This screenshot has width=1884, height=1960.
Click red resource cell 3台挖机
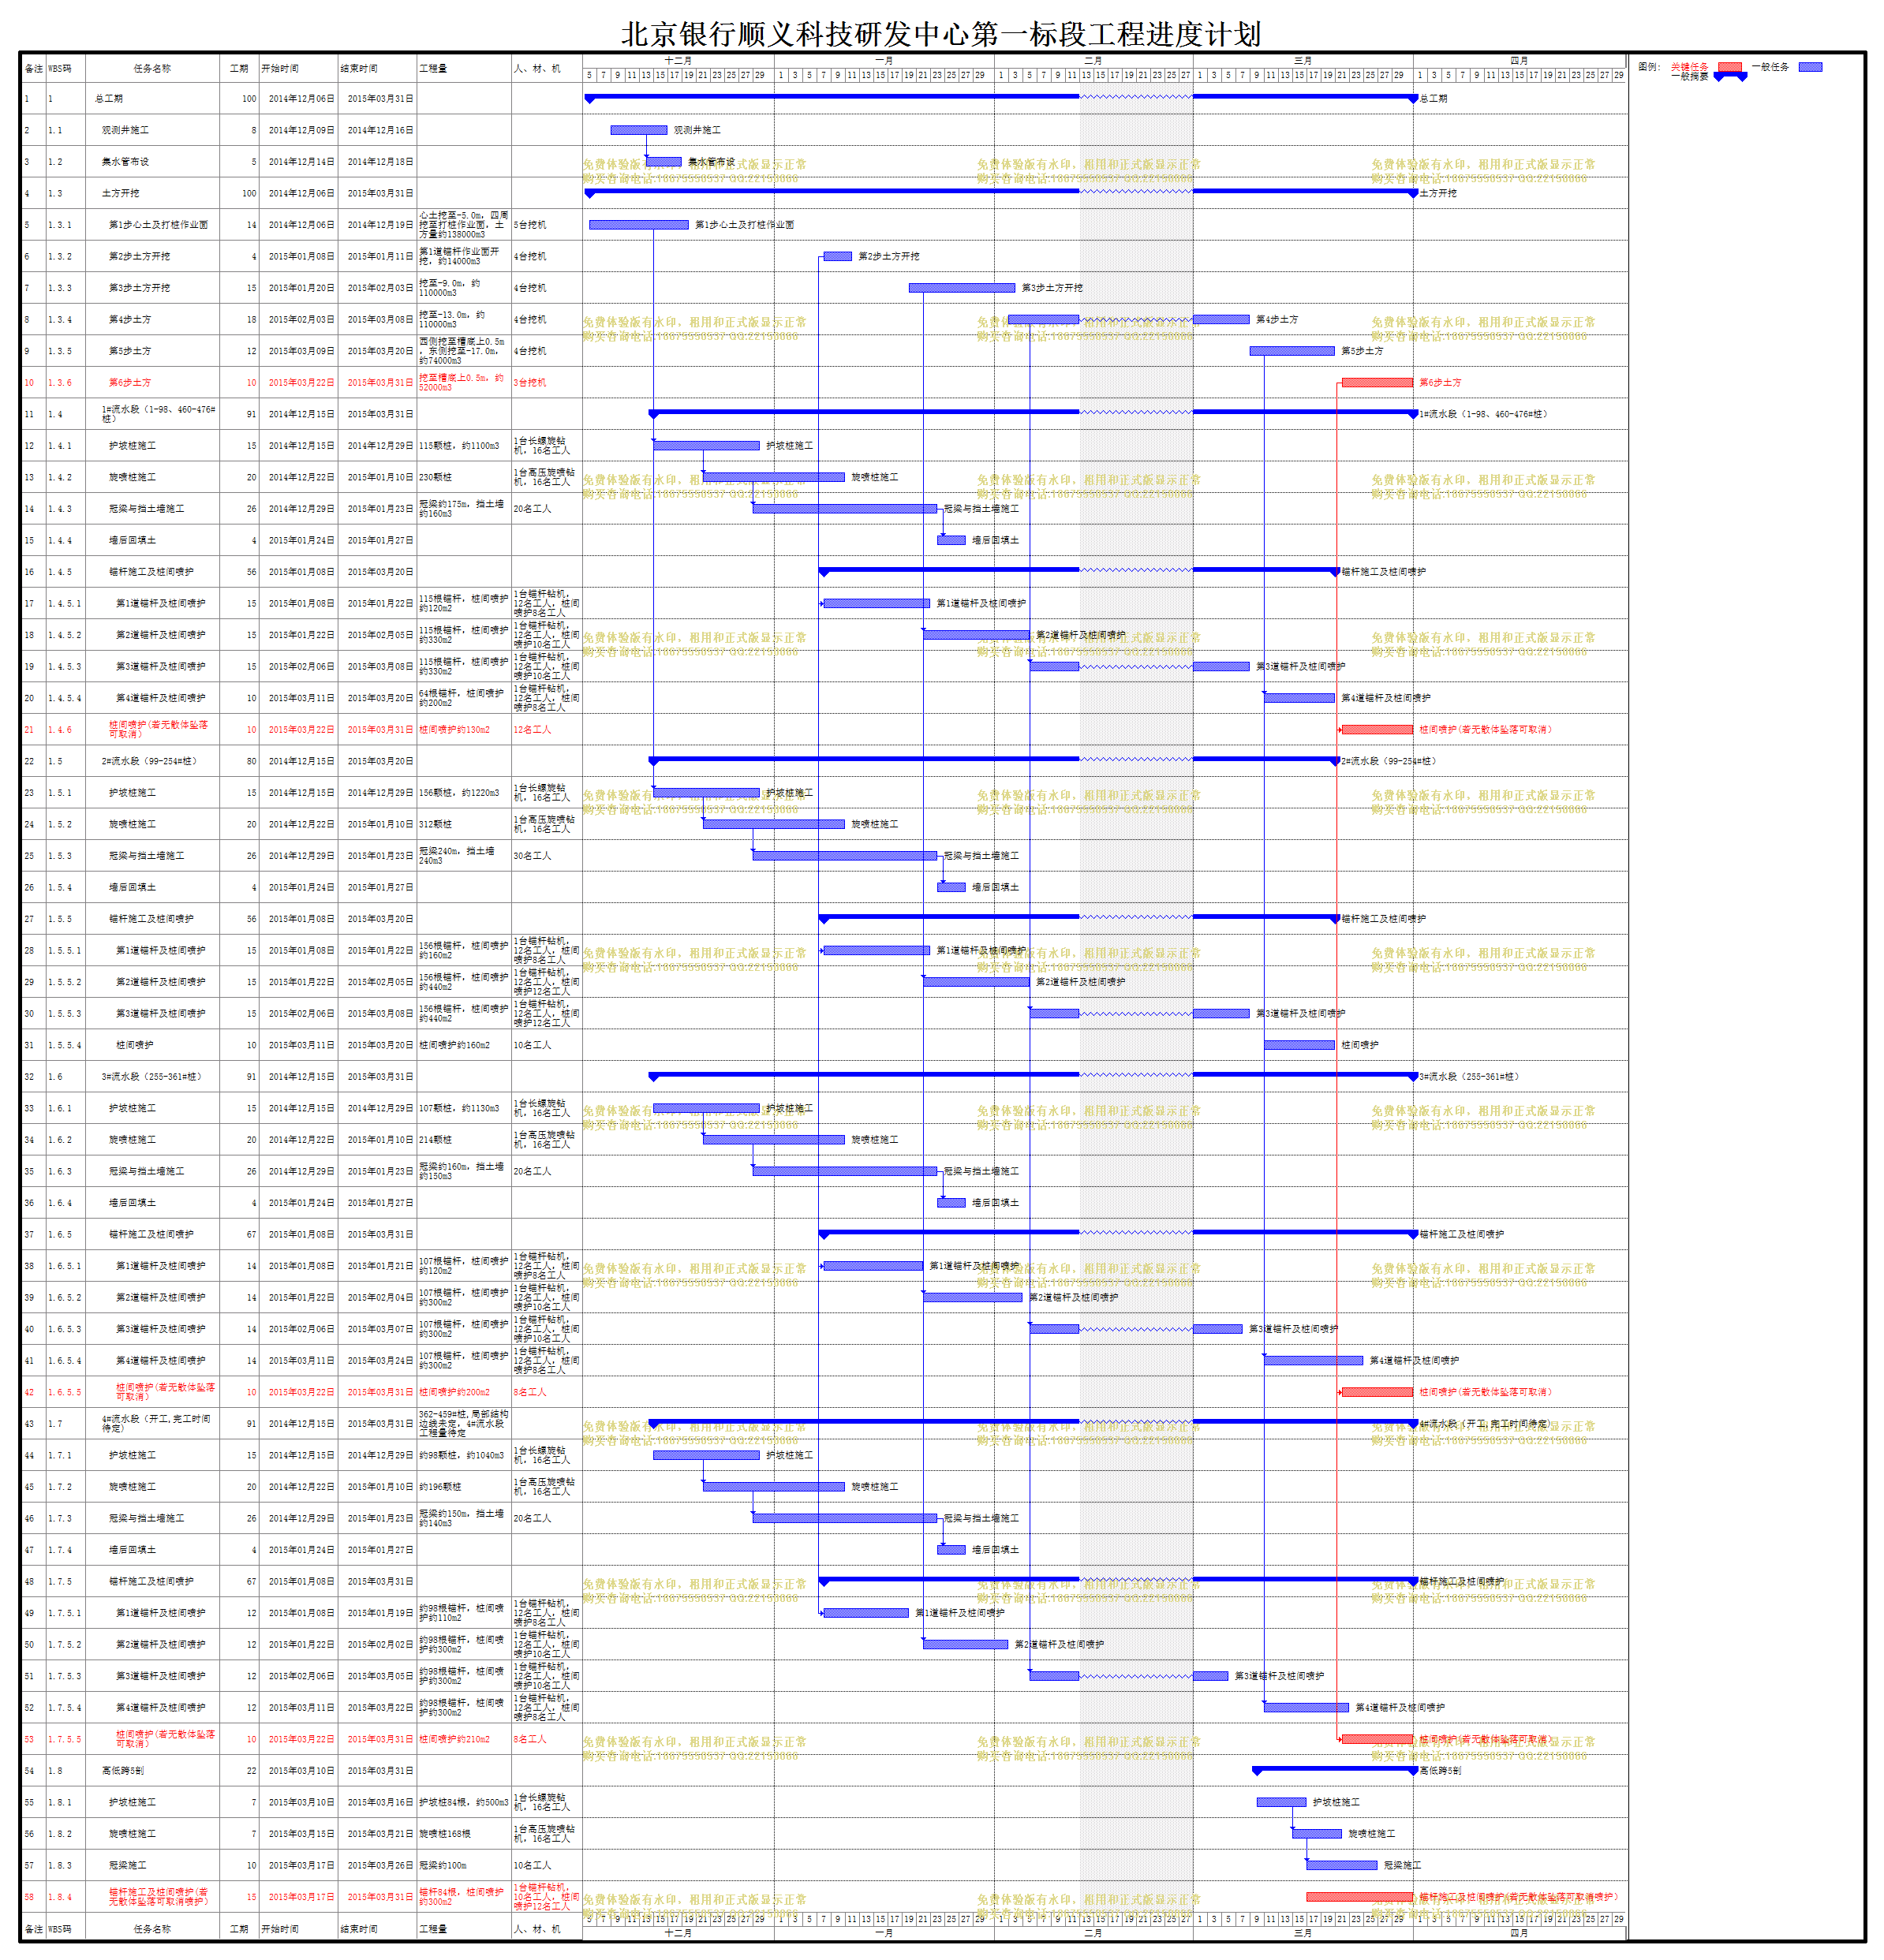pos(530,383)
